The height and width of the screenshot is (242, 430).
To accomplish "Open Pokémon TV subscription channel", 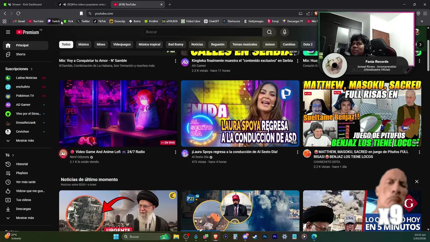I will point(26,96).
